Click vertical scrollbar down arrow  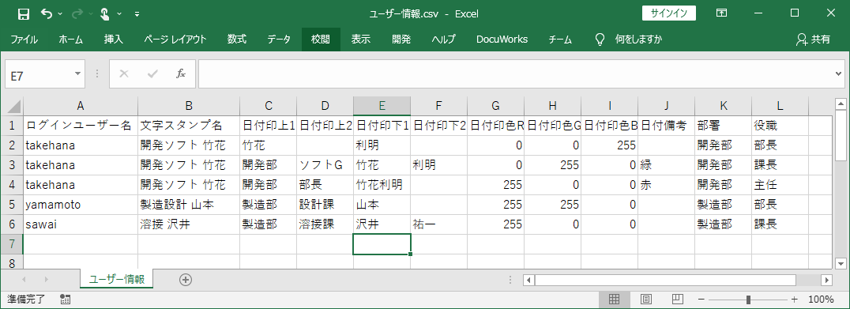[841, 263]
